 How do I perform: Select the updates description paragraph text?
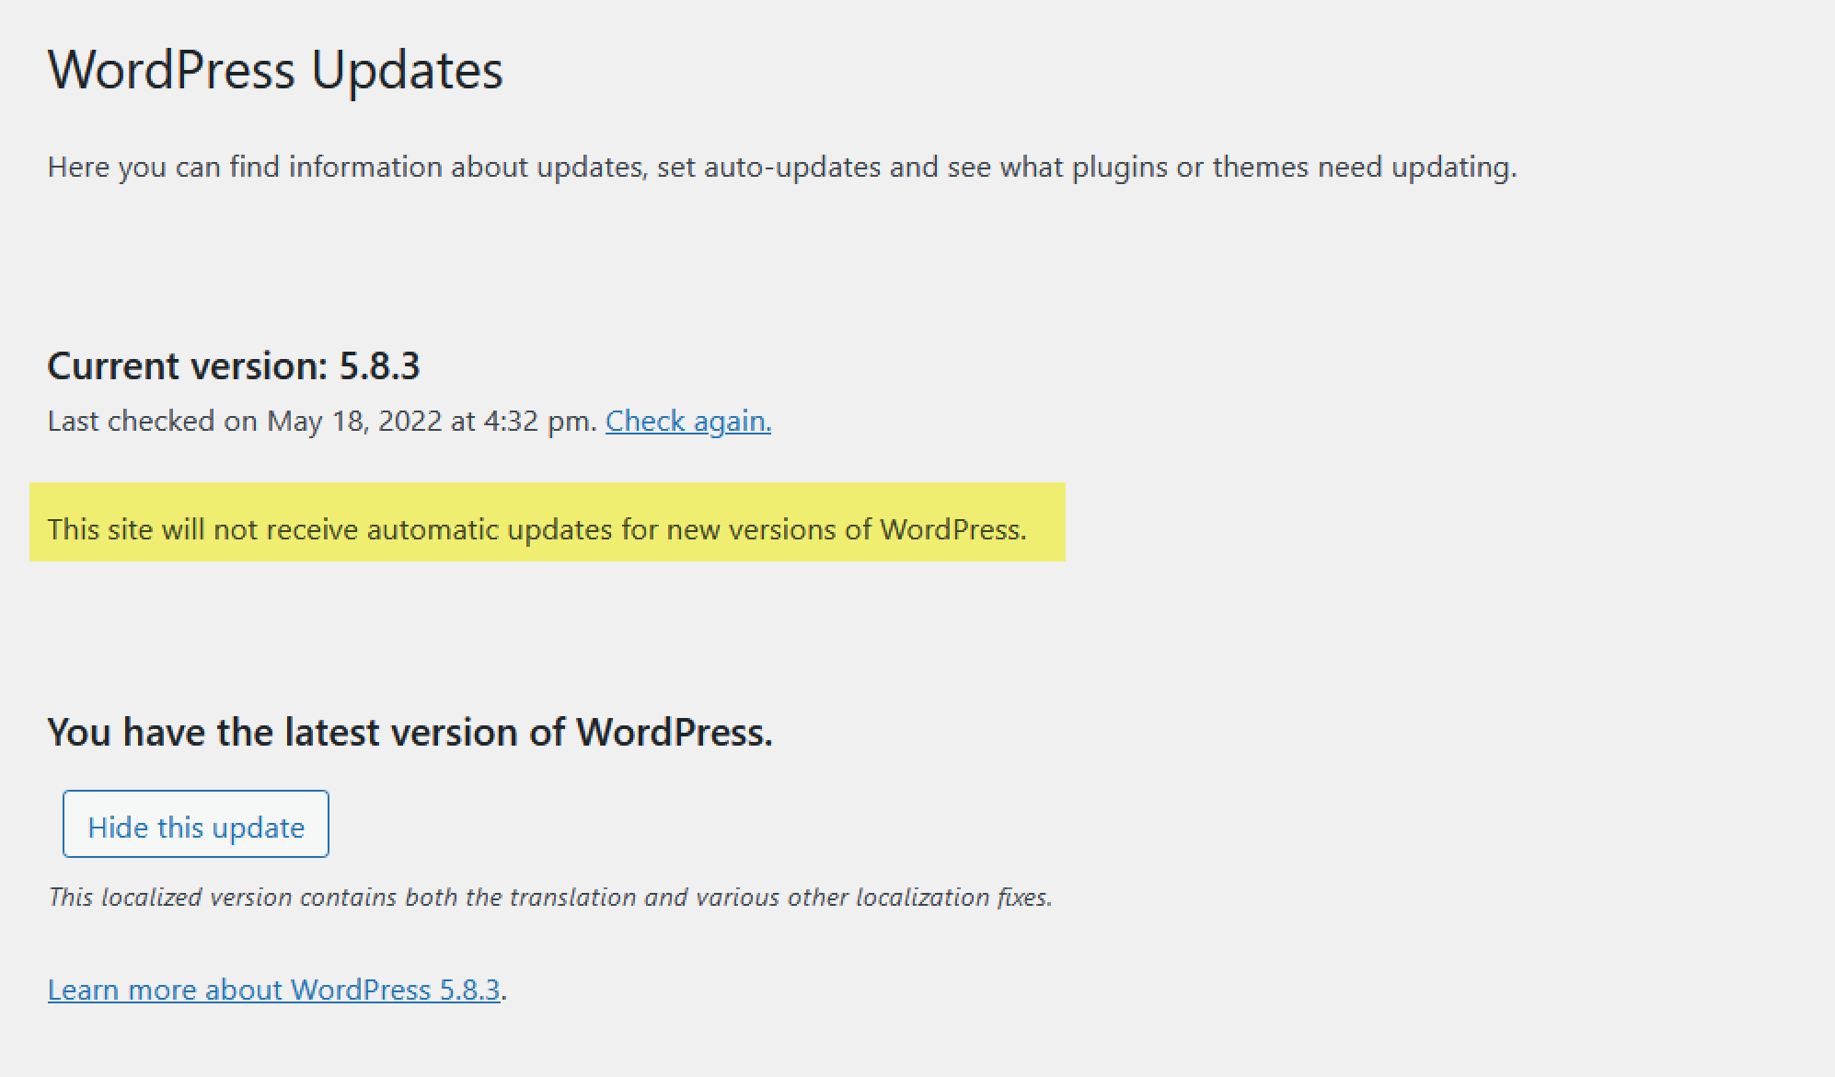pyautogui.click(x=782, y=167)
